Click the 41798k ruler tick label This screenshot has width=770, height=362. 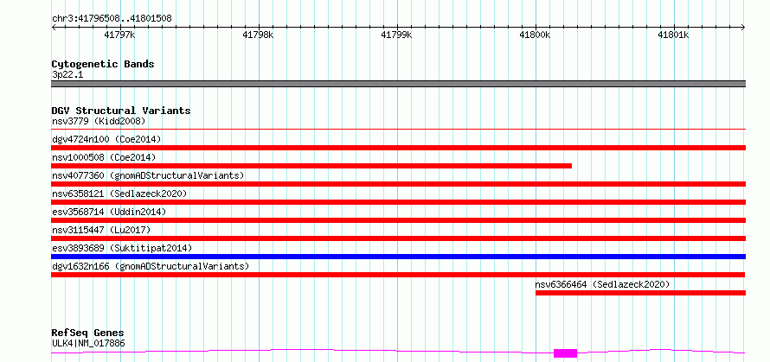(259, 35)
